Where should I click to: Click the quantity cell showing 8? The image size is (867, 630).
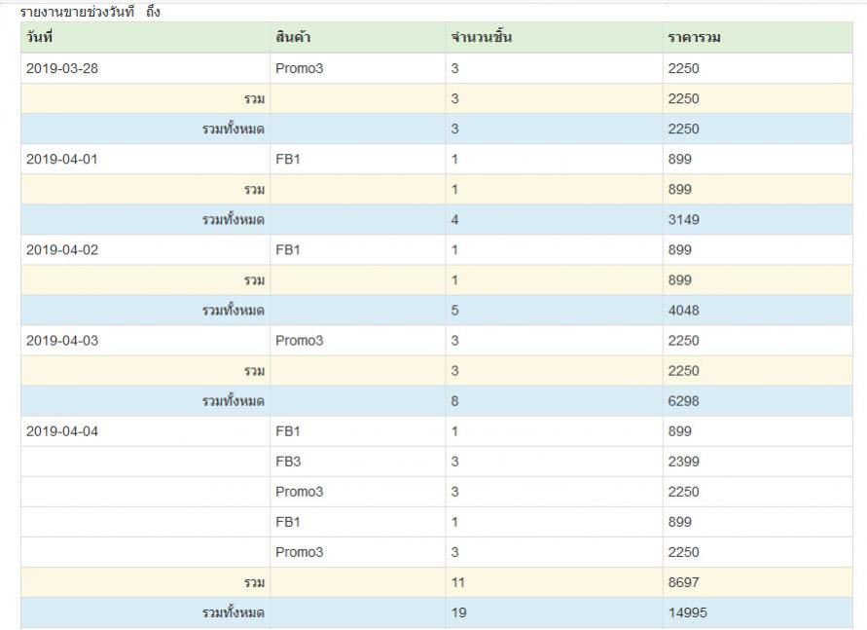[x=454, y=401]
